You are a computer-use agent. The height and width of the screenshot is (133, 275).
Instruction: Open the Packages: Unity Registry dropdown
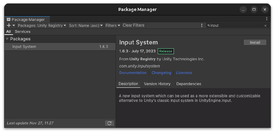[x=42, y=25]
